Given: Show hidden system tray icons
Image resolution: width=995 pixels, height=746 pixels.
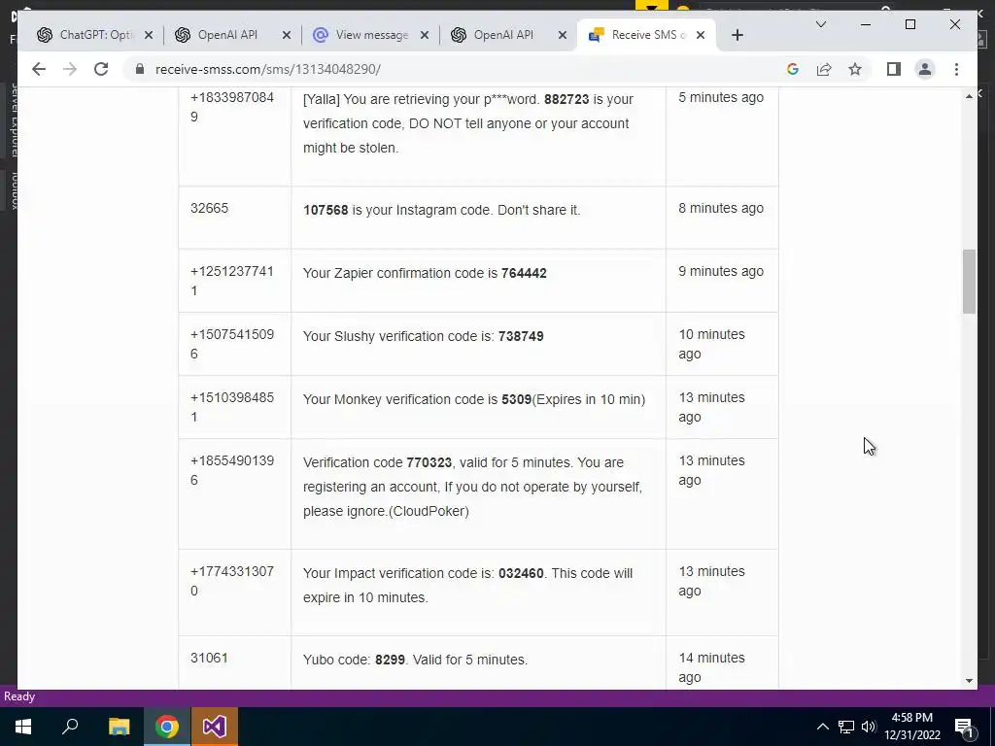Looking at the screenshot, I should pyautogui.click(x=822, y=727).
